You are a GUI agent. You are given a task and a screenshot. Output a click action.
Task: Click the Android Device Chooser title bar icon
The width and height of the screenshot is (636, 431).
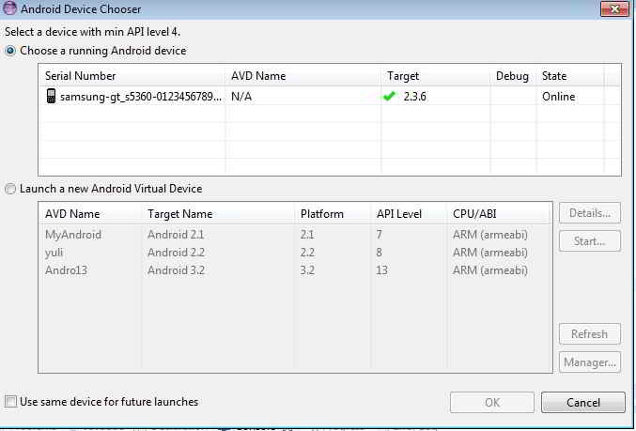10,10
